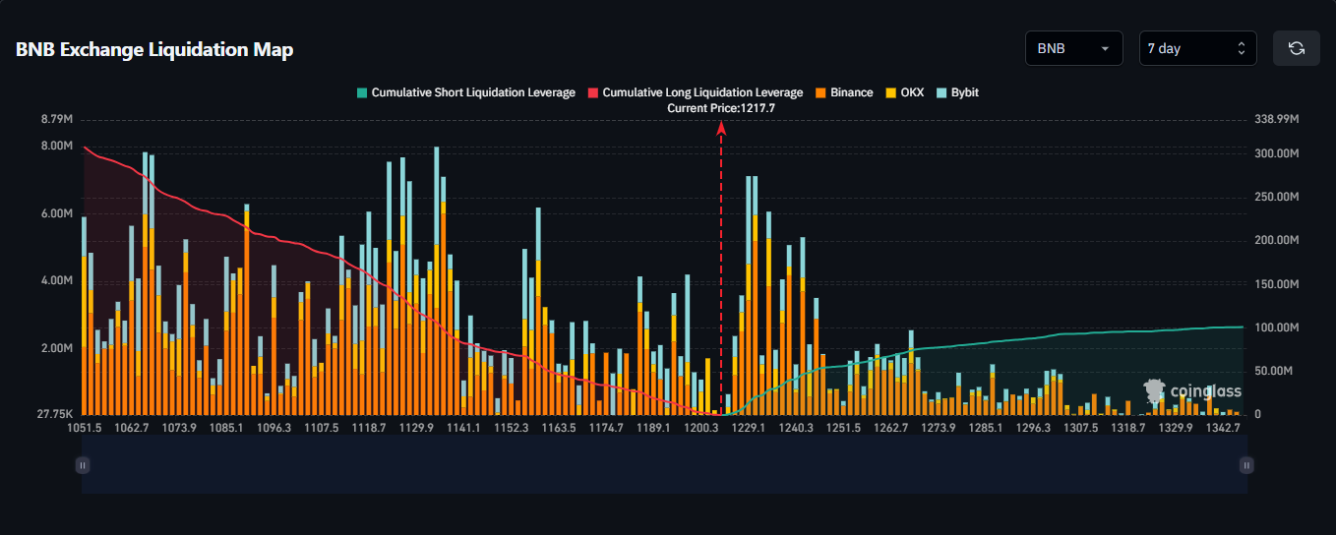Screen dimensions: 1336x535
Task: Click the green cumulative short line end
Action: pos(1243,327)
